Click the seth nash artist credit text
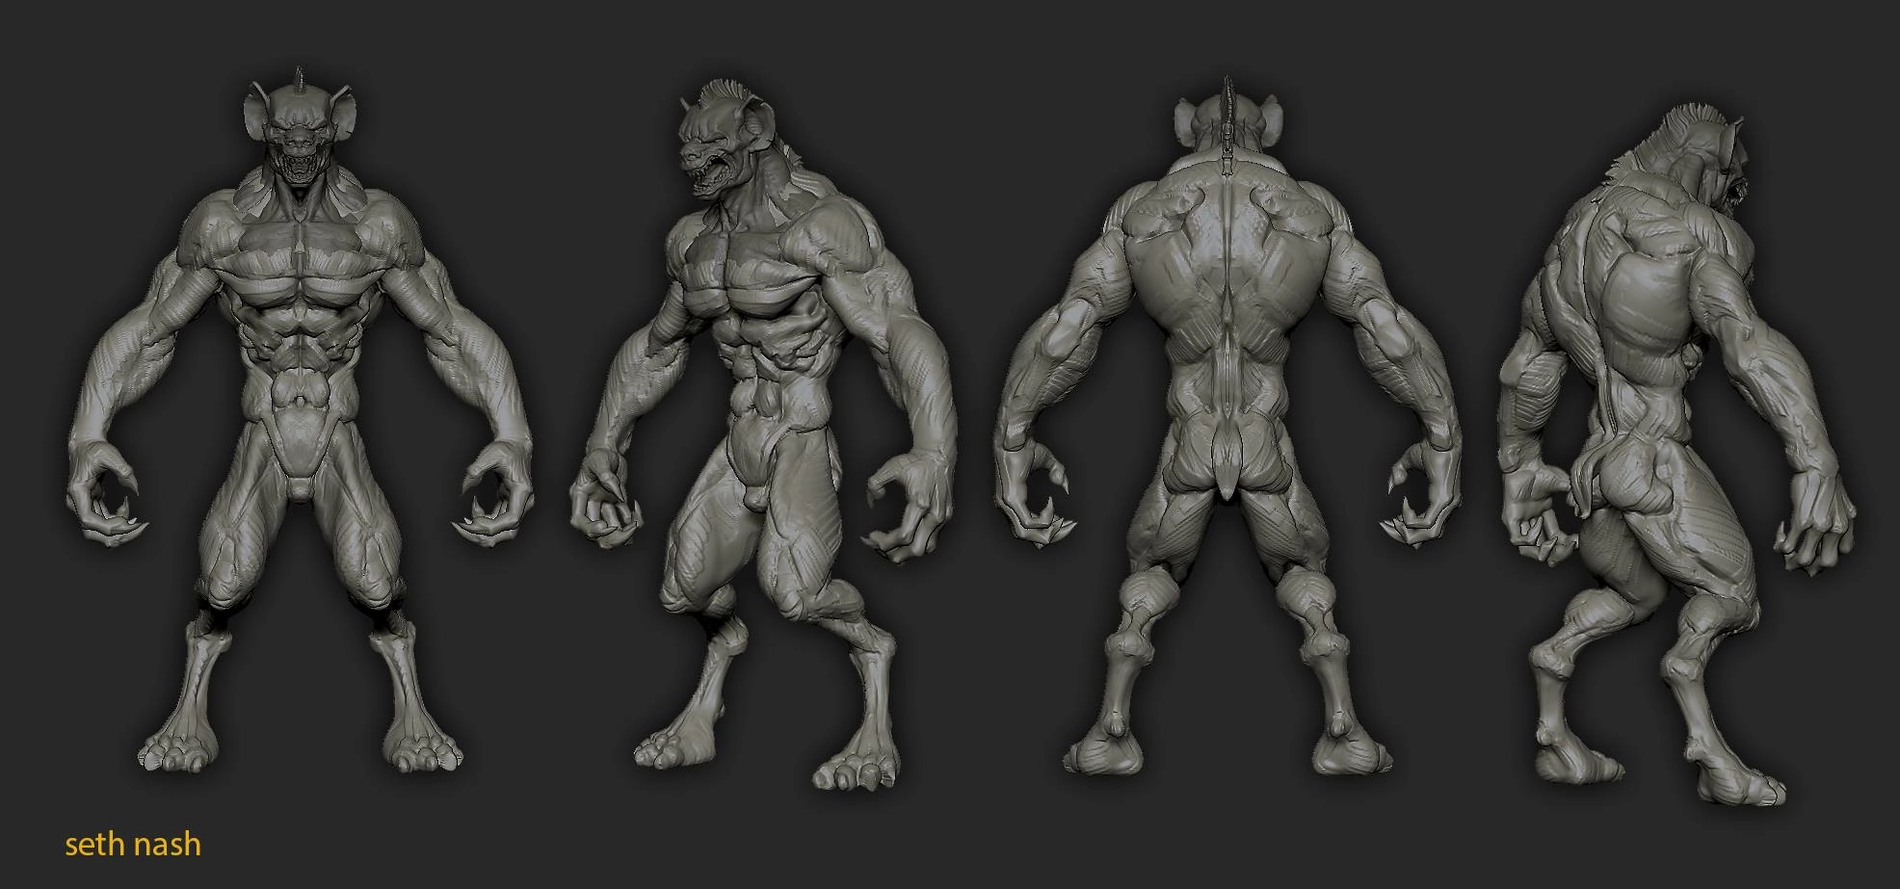The width and height of the screenshot is (1900, 889). [x=133, y=844]
